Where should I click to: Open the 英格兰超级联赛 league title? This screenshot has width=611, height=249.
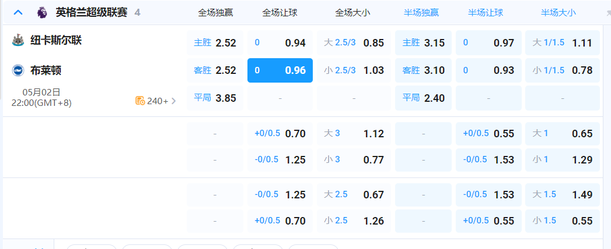coord(92,12)
